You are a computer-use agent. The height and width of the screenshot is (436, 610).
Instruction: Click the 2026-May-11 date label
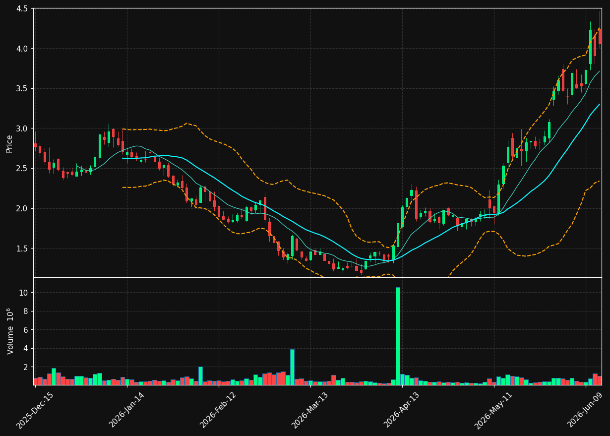pyautogui.click(x=493, y=410)
